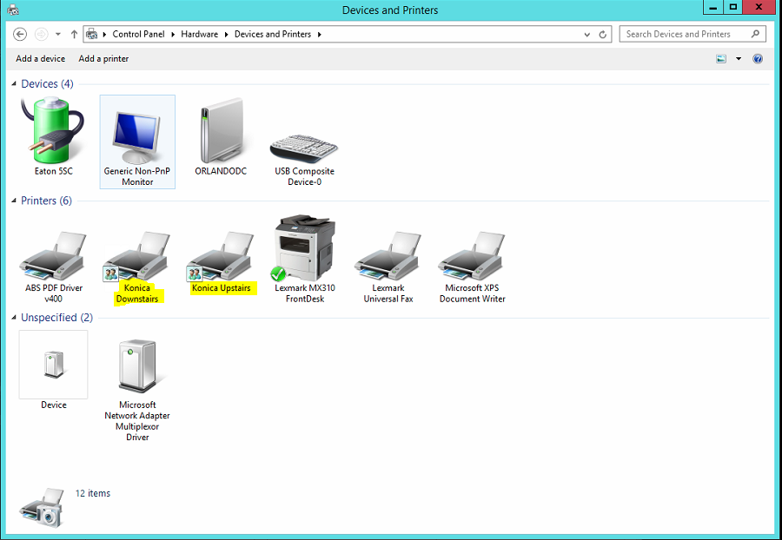Open the address bar history dropdown

(x=587, y=35)
